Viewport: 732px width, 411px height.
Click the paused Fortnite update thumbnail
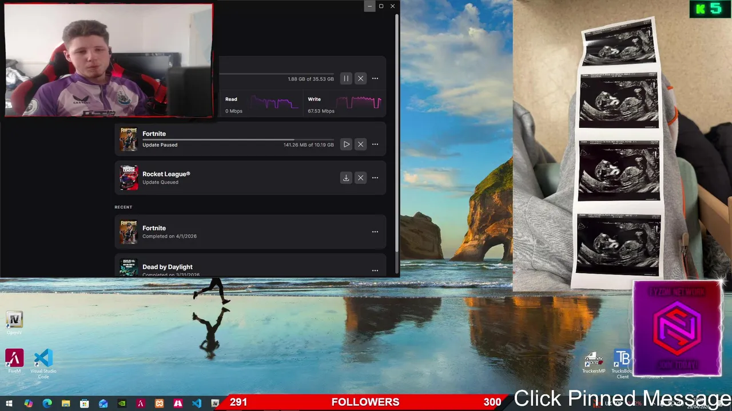pyautogui.click(x=129, y=139)
